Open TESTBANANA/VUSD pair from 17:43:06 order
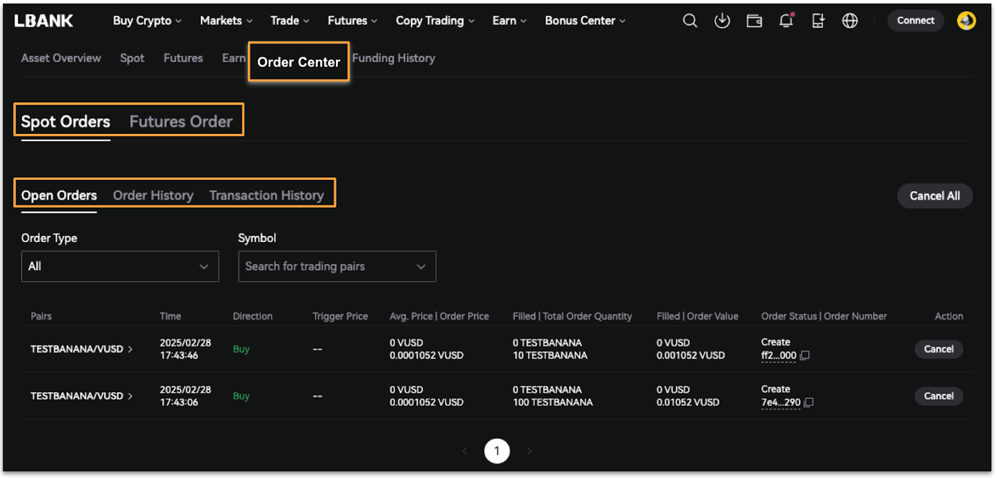 82,396
